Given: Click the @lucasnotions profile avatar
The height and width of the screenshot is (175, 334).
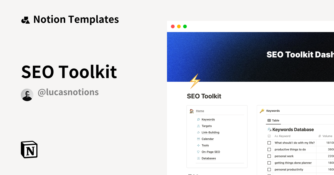Looking at the screenshot, I should [27, 95].
